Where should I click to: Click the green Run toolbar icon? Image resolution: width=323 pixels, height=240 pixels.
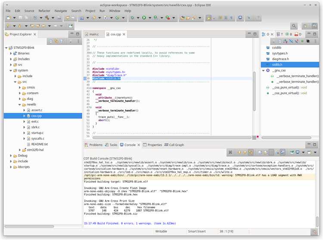click(x=144, y=18)
